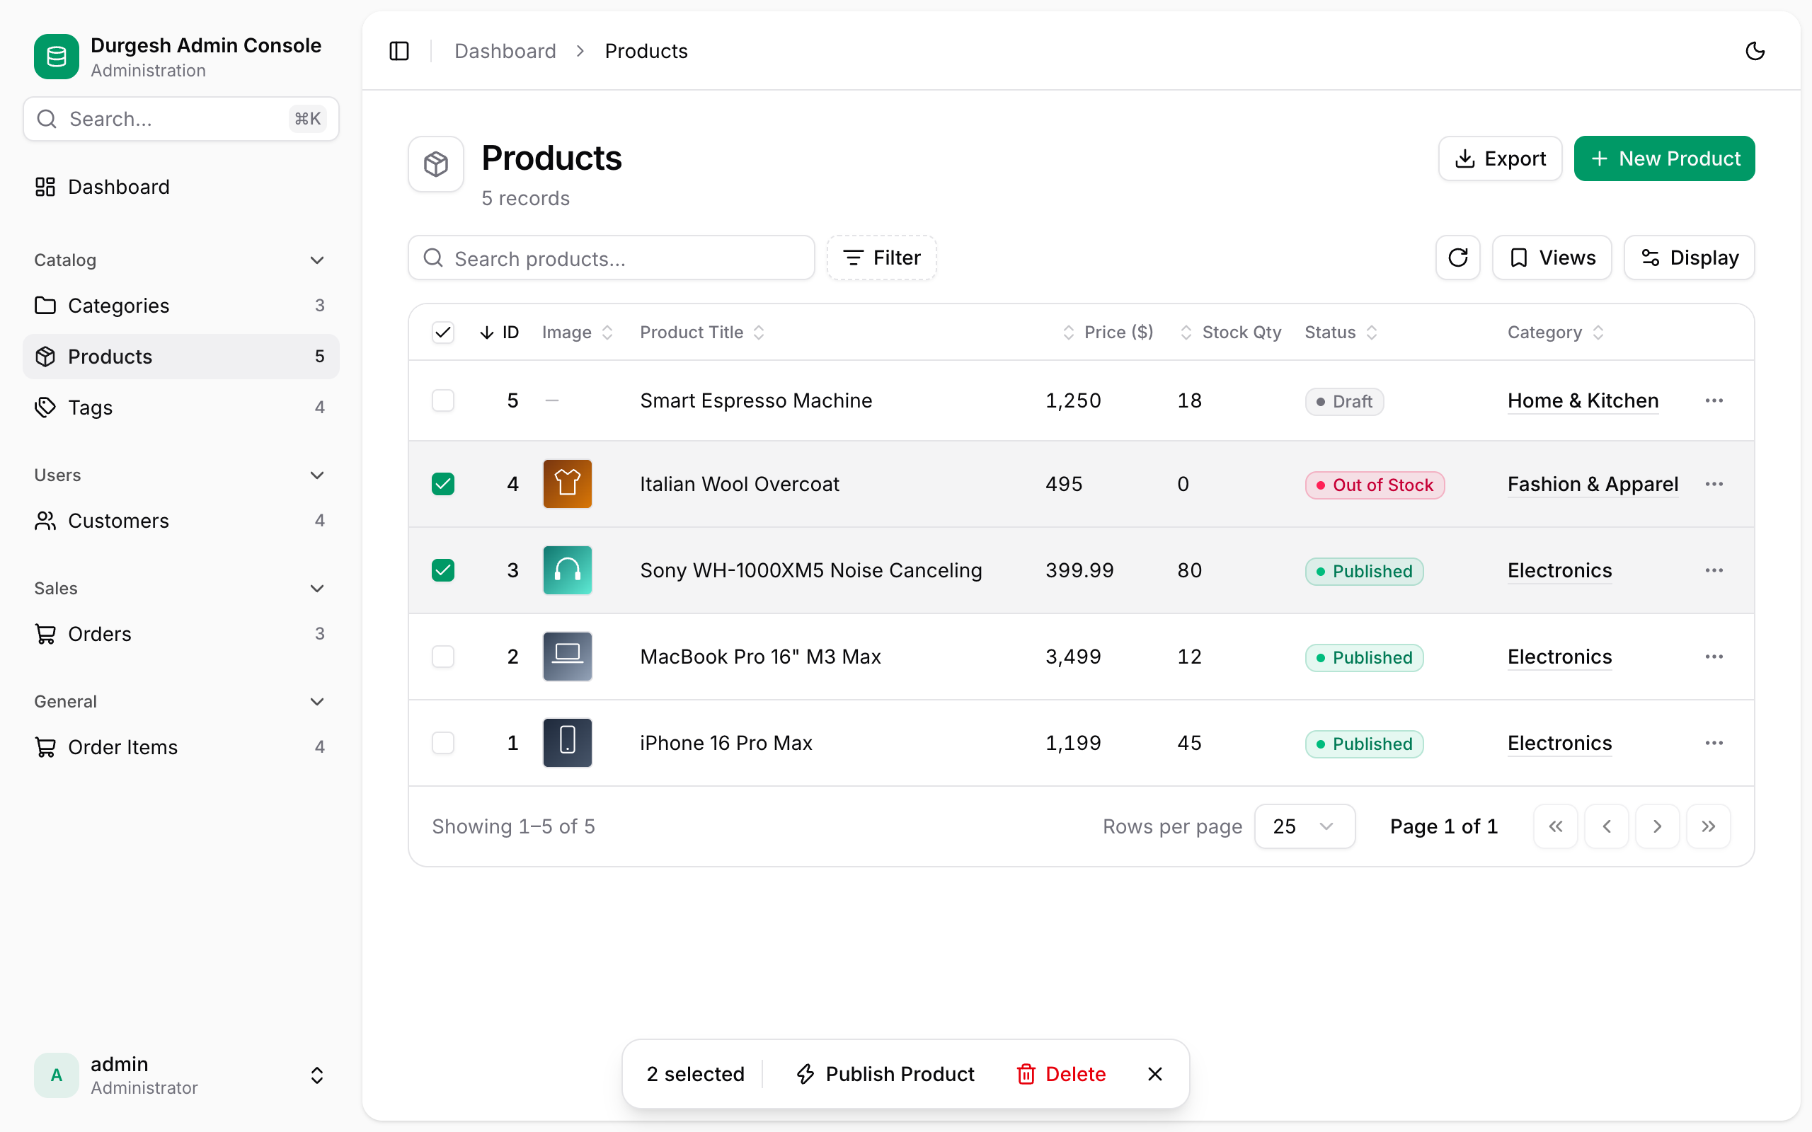Click the red Delete button
Viewport: 1812px width, 1132px height.
coord(1061,1075)
